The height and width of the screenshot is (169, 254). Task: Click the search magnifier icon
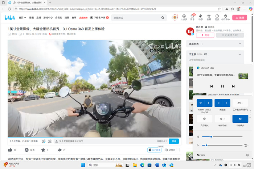coord(163,18)
